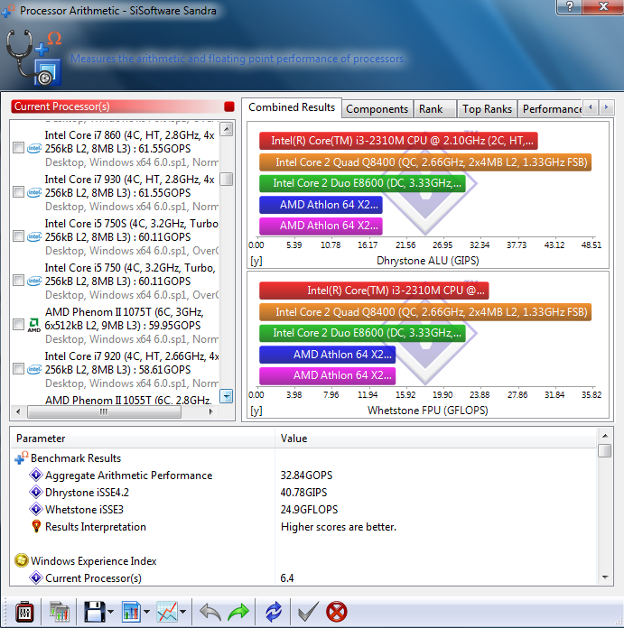Open the save icon dropdown arrow
The height and width of the screenshot is (628, 624).
pos(110,612)
